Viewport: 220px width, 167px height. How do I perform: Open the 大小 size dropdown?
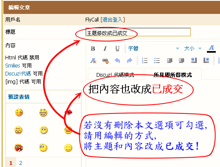(x=193, y=48)
